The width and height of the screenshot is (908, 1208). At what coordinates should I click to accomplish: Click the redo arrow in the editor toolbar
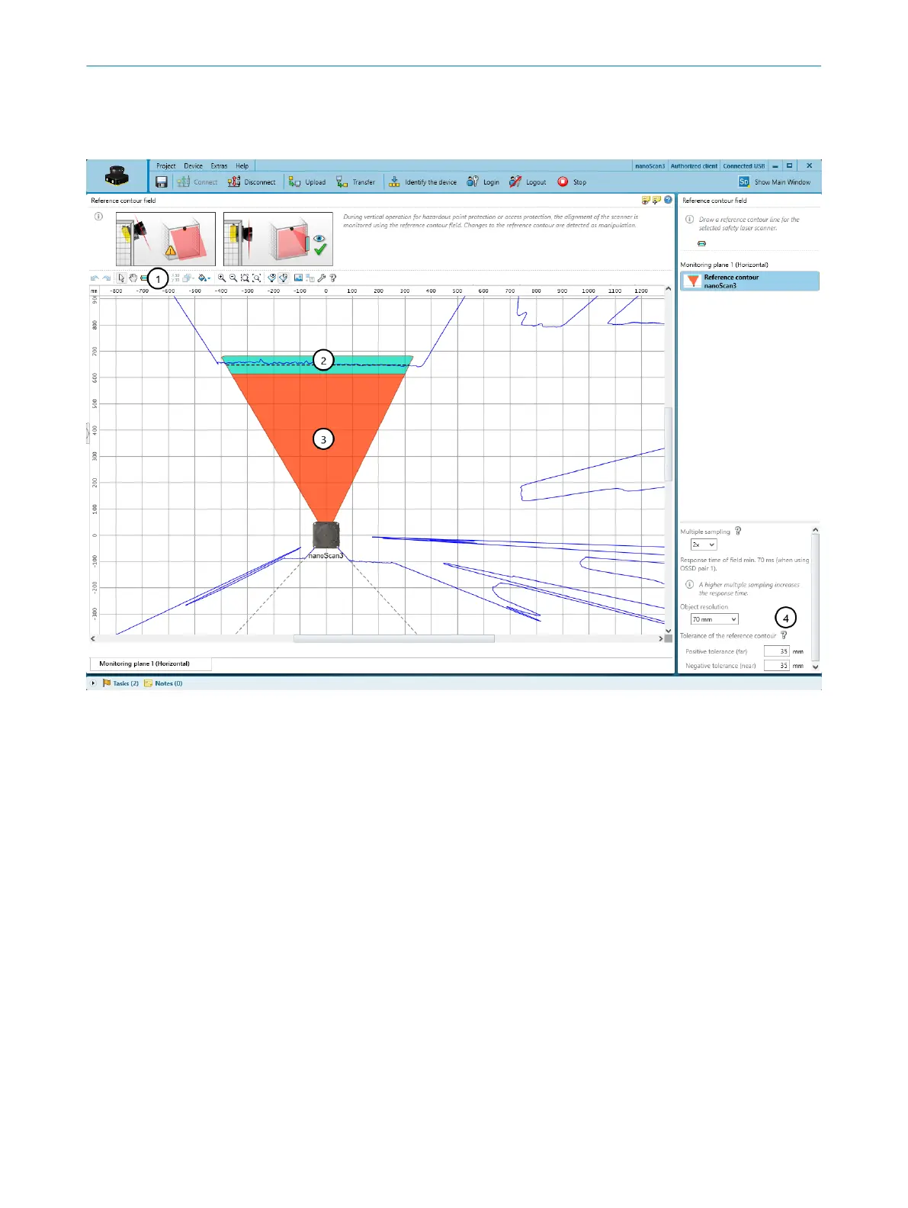tap(107, 278)
